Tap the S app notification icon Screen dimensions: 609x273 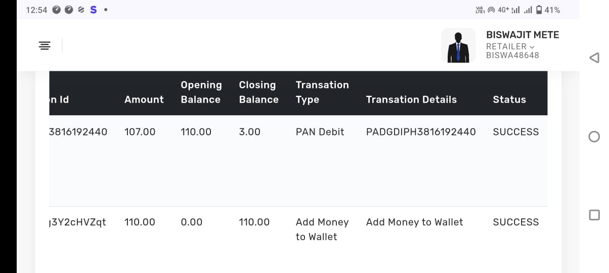[x=93, y=10]
